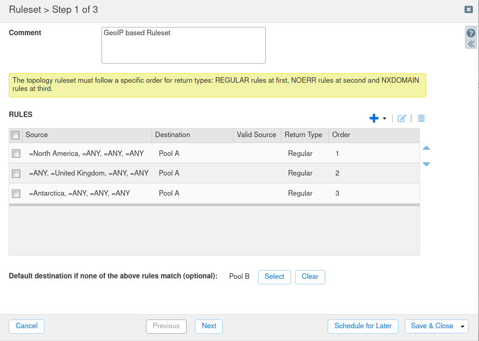The height and width of the screenshot is (341, 479).
Task: Tick the United Kingdom rule checkbox
Action: (x=16, y=173)
